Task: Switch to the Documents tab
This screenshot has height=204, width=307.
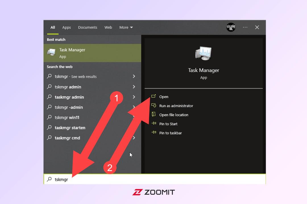Action: click(x=88, y=27)
